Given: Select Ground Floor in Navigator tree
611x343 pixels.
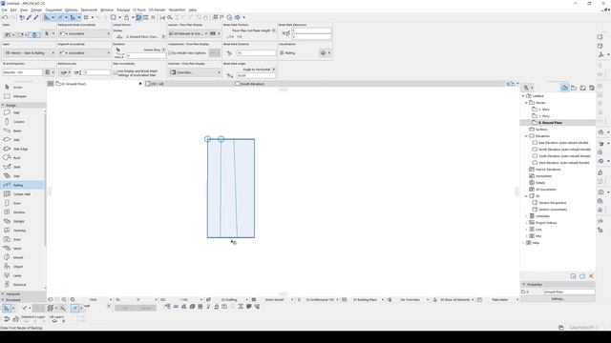Looking at the screenshot, I should coord(550,123).
